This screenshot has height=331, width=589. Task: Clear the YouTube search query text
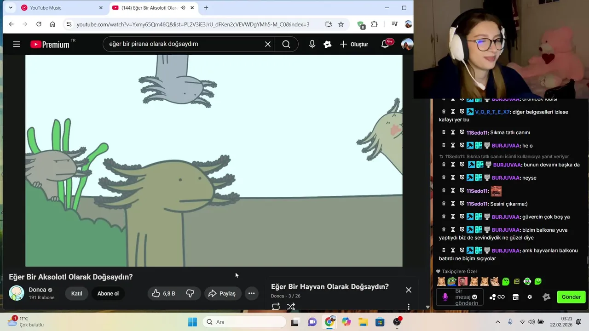(268, 44)
